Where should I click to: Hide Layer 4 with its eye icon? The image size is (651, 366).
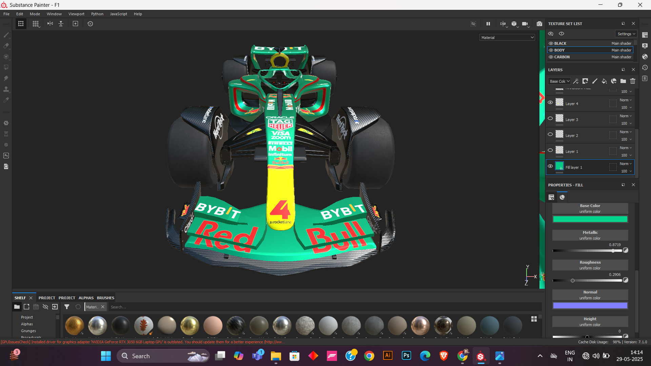[550, 102]
